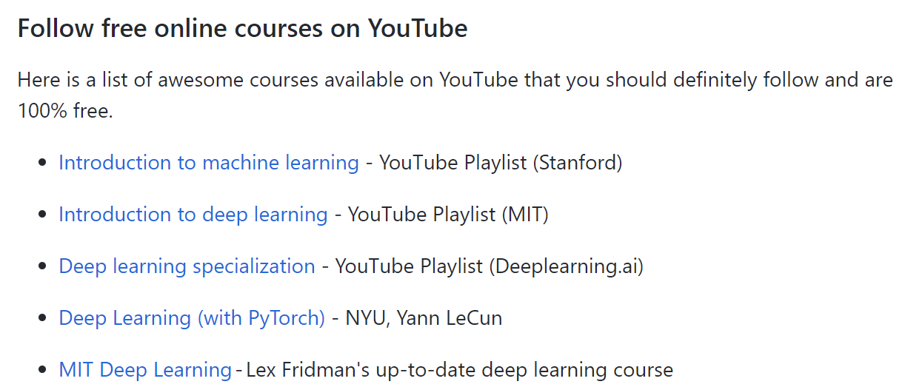905x387 pixels.
Task: Open the MIT Deep Learning link
Action: pos(145,369)
